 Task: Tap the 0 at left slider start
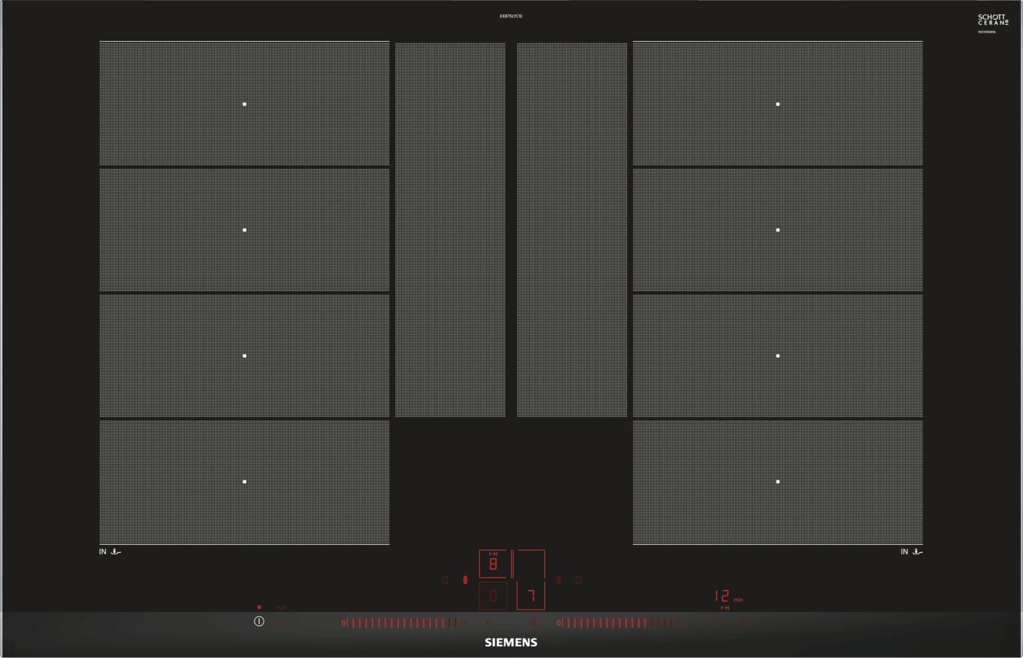tap(344, 623)
